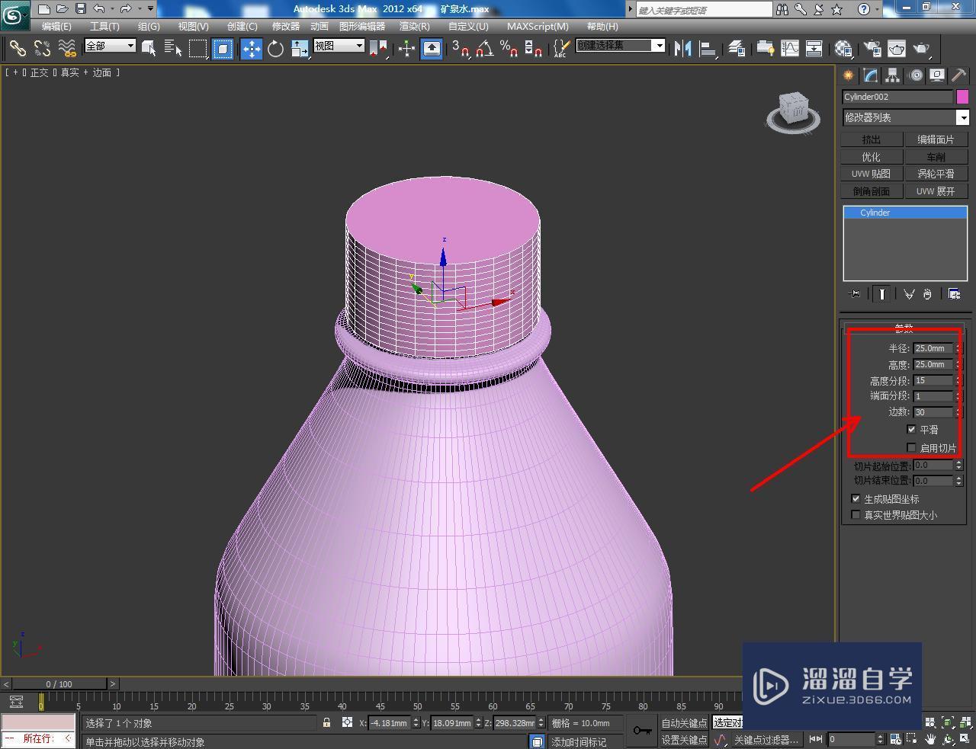The width and height of the screenshot is (976, 749).
Task: Open the quick access toolbar dropdown arrow
Action: point(150,9)
